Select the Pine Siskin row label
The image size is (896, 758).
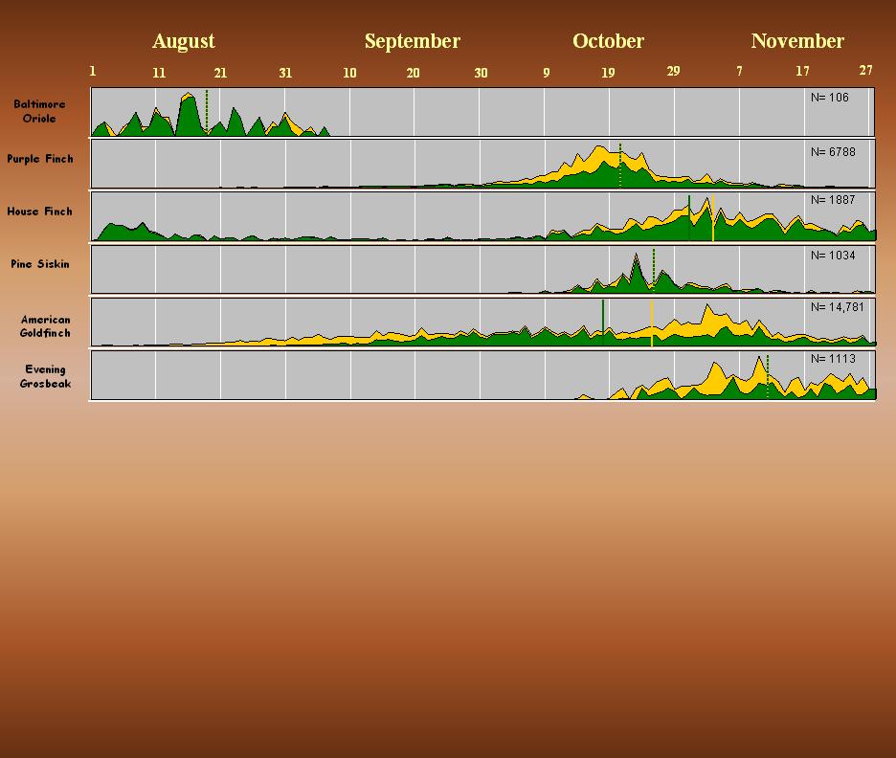click(x=40, y=264)
